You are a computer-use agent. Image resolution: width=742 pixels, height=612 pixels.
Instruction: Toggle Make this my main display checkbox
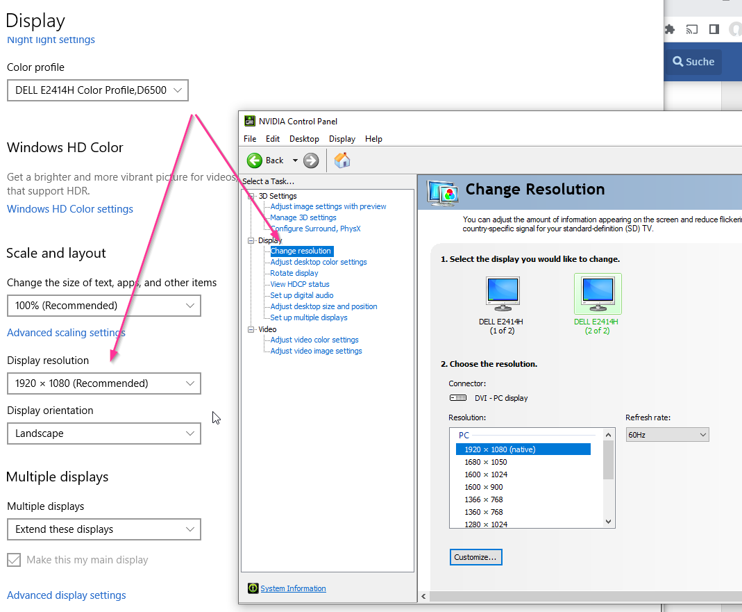14,560
